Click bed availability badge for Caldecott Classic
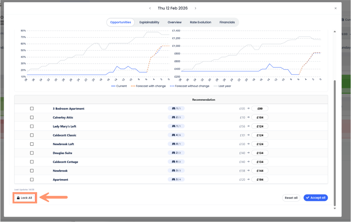Viewport: 351px width, 222px height. [176, 135]
